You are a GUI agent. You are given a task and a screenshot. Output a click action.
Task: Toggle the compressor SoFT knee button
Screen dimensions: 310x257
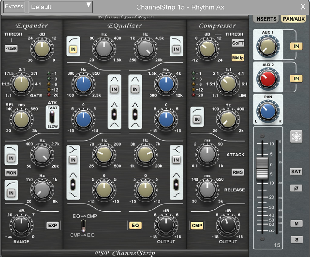click(238, 43)
